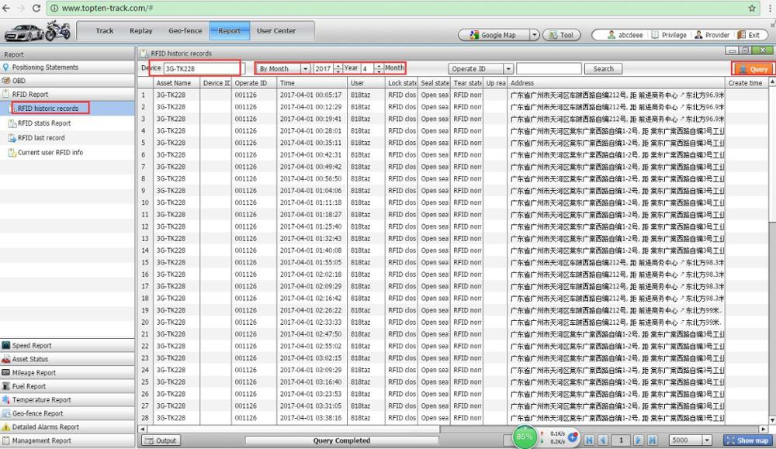Go to the next results page
Screen dimensions: 776x449
click(x=639, y=440)
